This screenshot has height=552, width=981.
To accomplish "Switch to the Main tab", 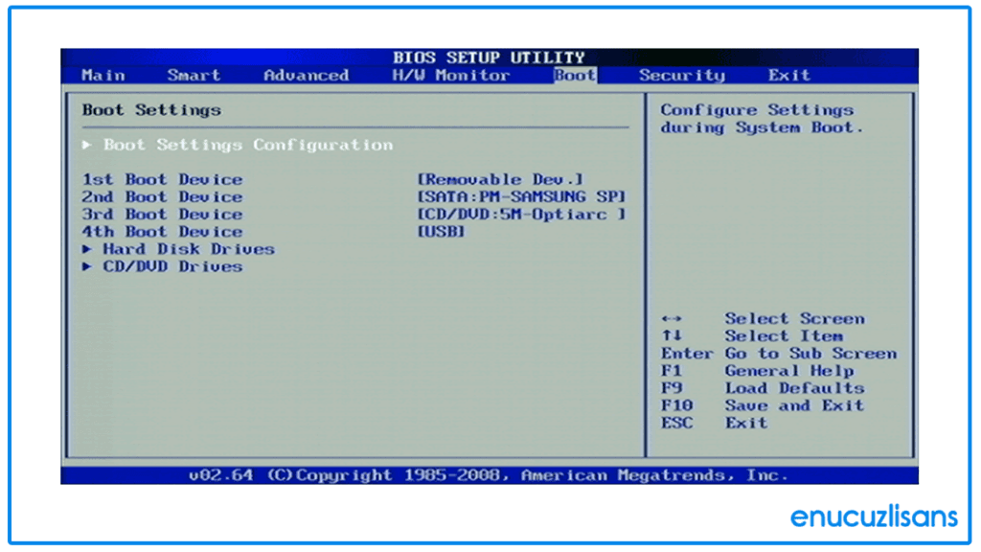I will click(103, 75).
